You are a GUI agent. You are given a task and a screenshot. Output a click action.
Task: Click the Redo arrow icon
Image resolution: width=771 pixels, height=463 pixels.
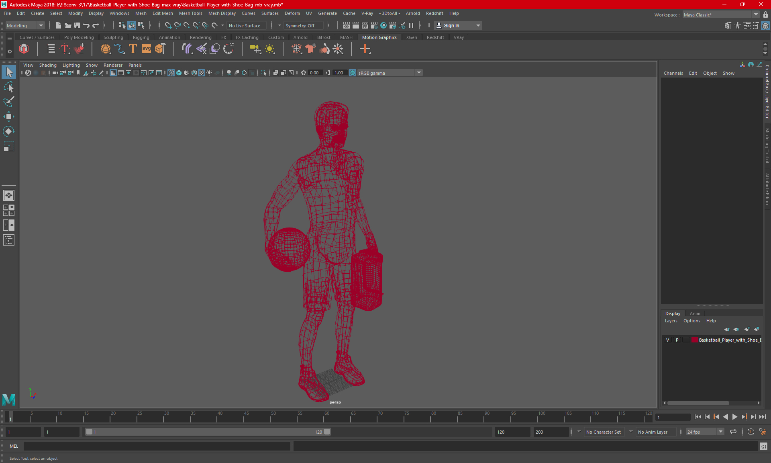tap(96, 25)
